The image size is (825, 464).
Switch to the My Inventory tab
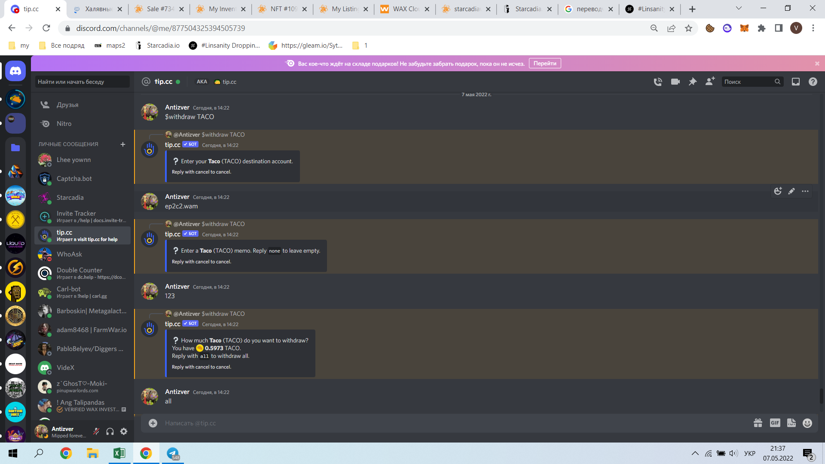[x=220, y=9]
